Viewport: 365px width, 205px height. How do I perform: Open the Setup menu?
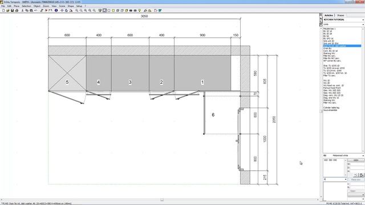coord(79,6)
